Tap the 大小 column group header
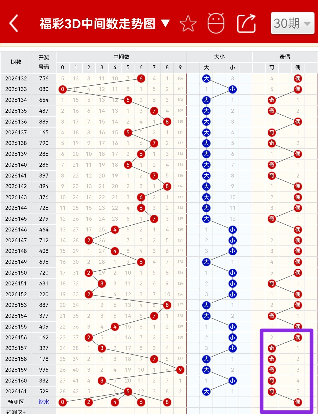 coord(219,57)
